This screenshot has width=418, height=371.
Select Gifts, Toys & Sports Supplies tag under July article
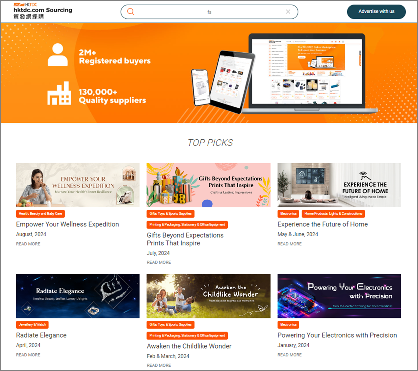[170, 214]
